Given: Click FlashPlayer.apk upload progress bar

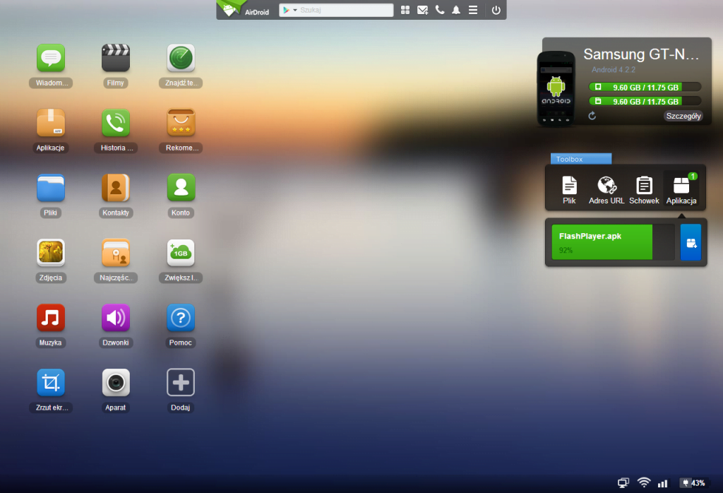Looking at the screenshot, I should (x=614, y=242).
